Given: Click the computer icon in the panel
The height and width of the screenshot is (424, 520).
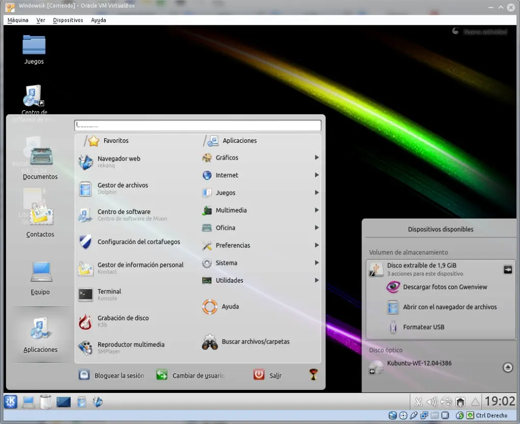Looking at the screenshot, I should coord(28,402).
